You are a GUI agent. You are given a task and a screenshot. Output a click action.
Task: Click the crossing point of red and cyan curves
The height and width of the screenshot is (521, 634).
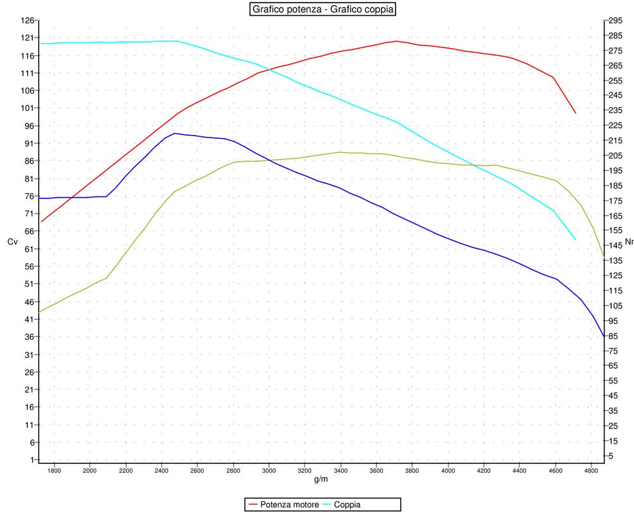tap(269, 70)
